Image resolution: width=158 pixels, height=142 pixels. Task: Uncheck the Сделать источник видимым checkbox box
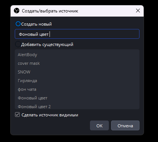17,115
